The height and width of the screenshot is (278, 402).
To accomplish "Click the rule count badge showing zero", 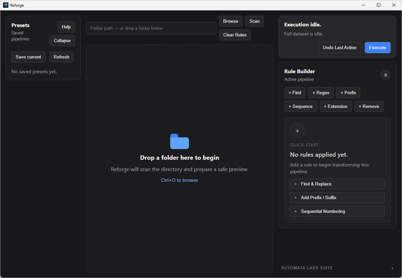I will (385, 75).
